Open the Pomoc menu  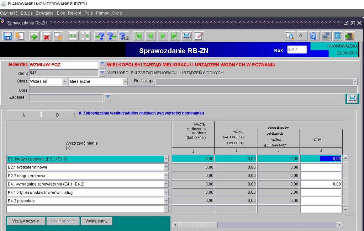[x=102, y=13]
